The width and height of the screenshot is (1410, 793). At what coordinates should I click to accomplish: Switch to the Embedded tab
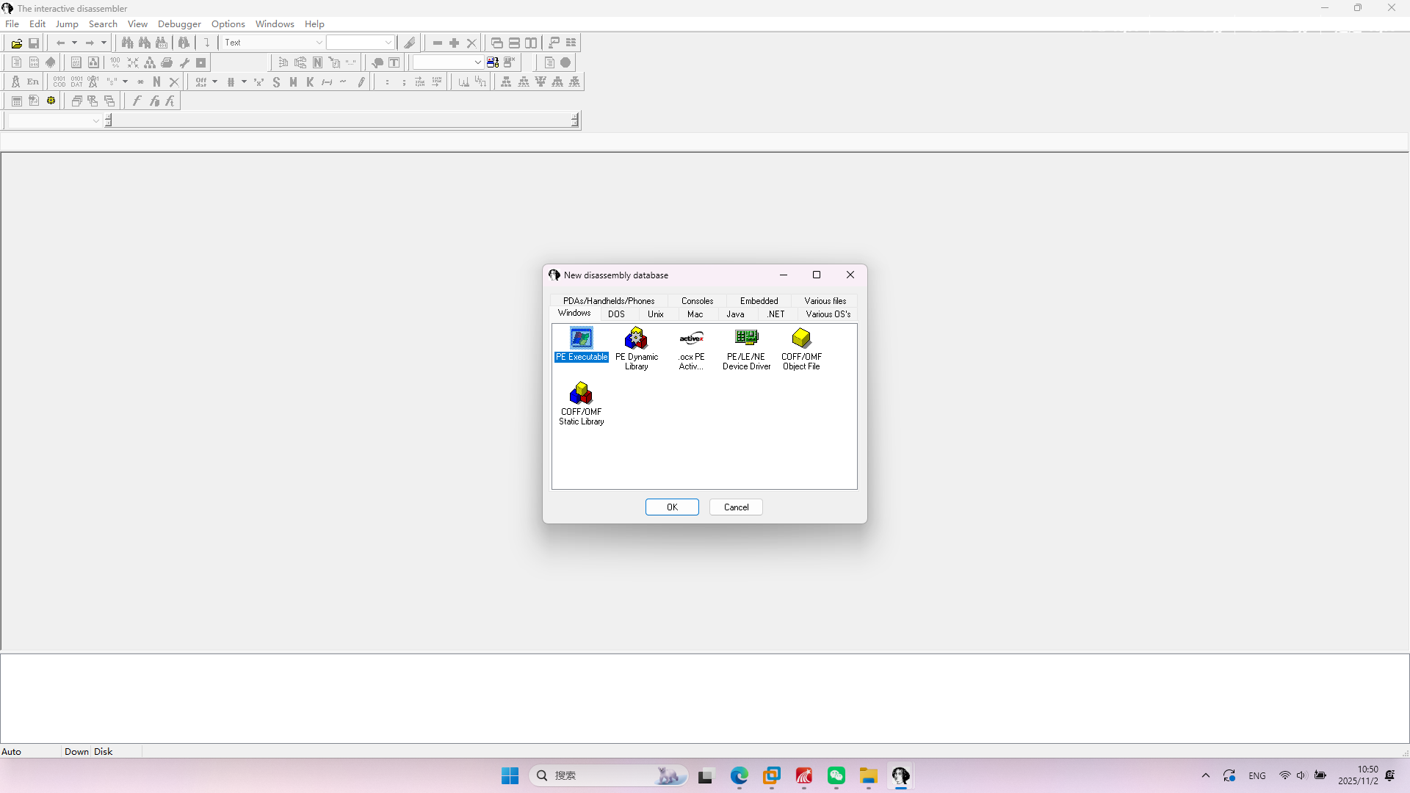759,301
